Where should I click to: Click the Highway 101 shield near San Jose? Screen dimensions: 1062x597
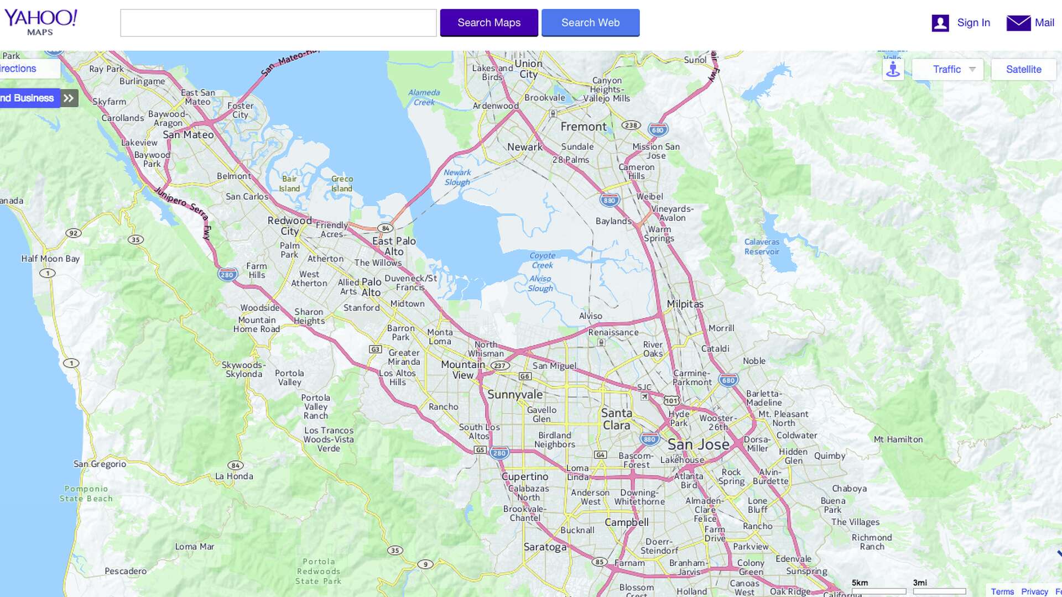pyautogui.click(x=671, y=401)
